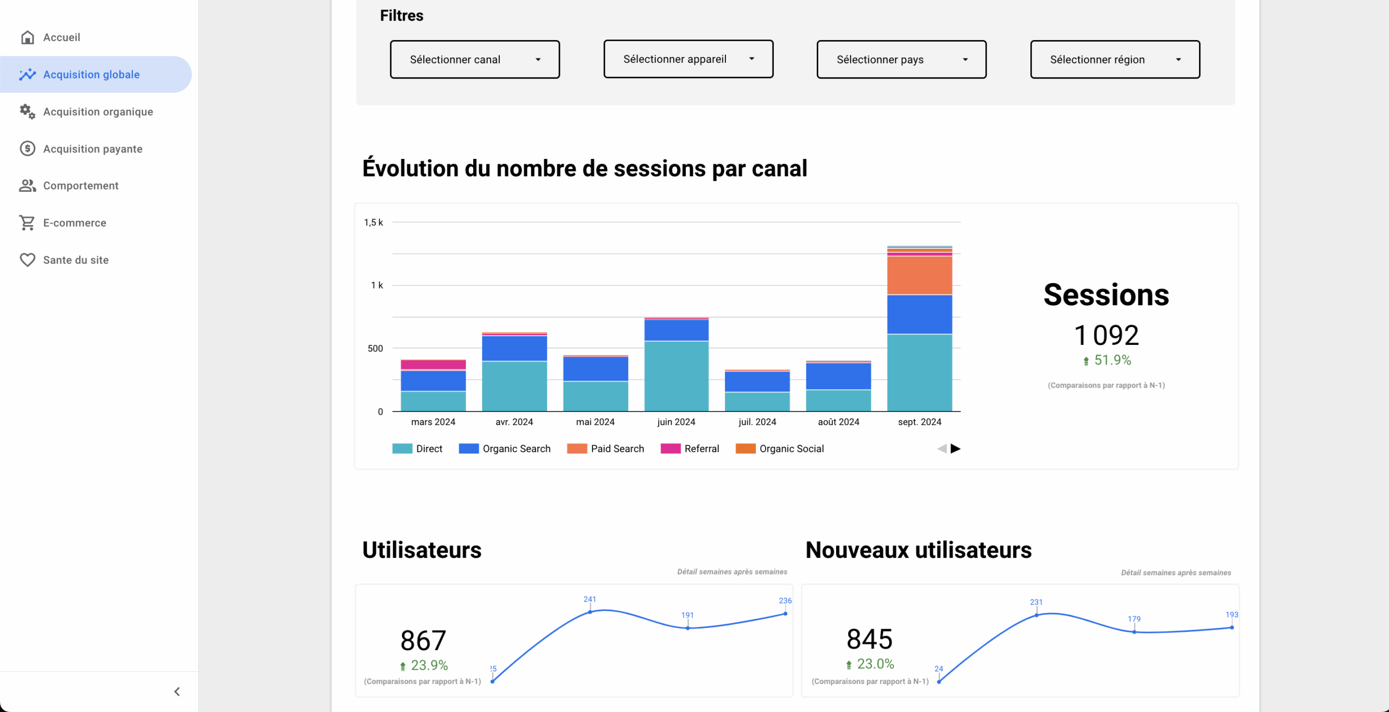The width and height of the screenshot is (1389, 712).
Task: Click the Sélectionner région button
Action: point(1113,59)
